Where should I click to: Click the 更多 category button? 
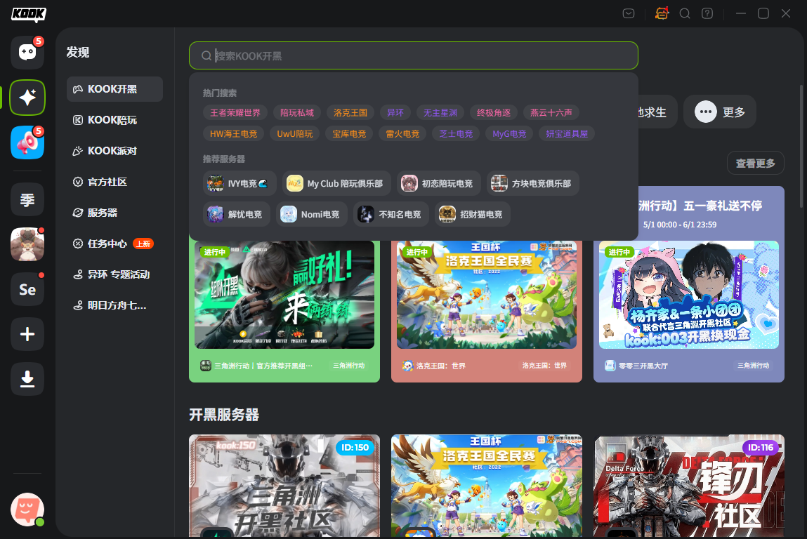[719, 112]
